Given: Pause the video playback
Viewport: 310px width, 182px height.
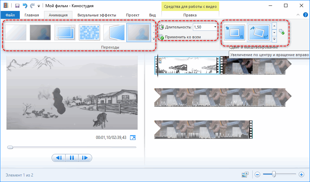Looking at the screenshot, I should point(72,158).
